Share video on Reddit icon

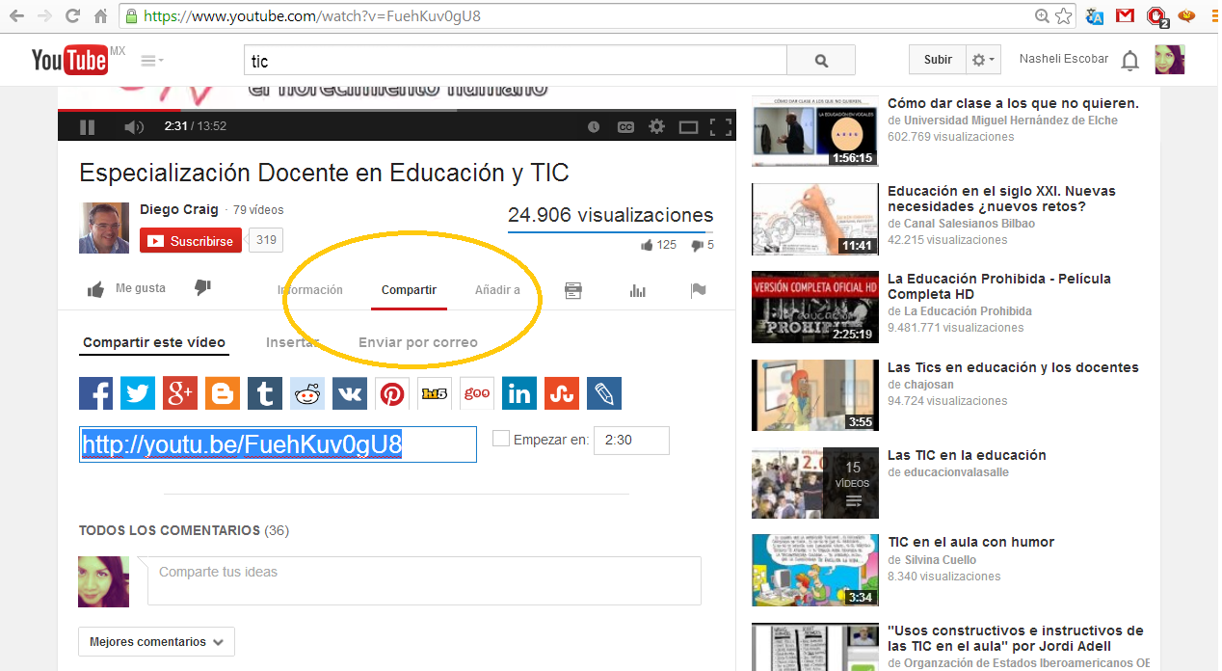(x=307, y=393)
